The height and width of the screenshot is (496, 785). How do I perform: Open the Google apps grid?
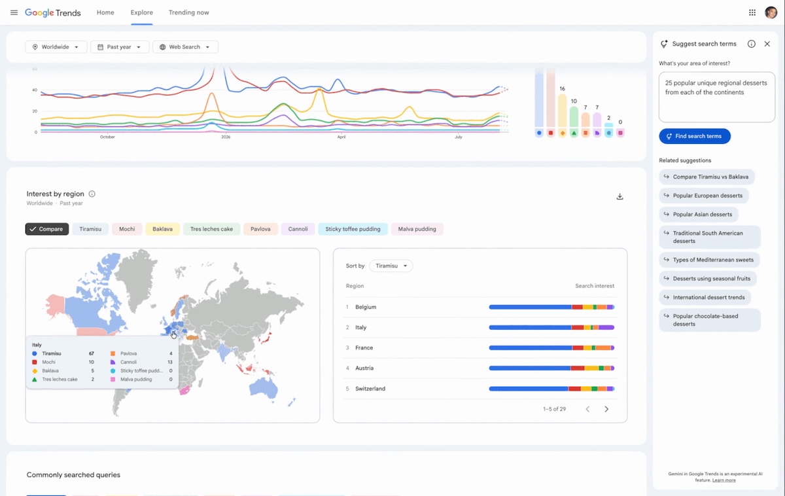pyautogui.click(x=752, y=12)
